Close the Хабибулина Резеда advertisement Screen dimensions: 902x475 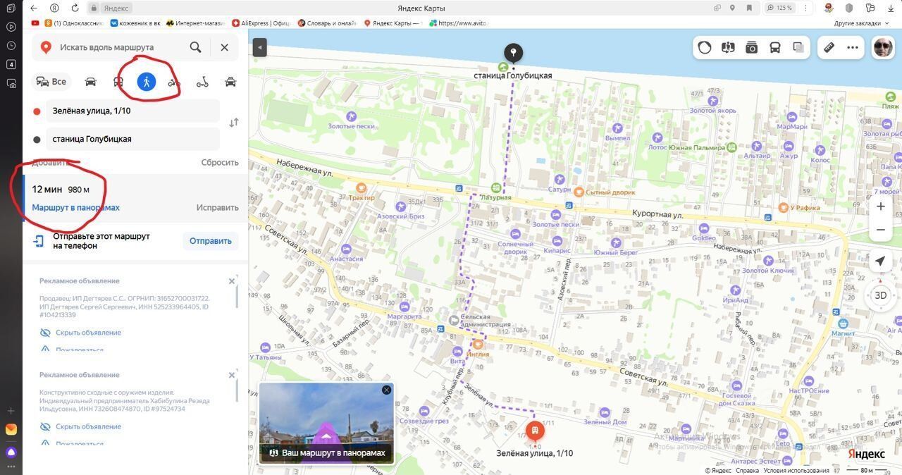232,375
